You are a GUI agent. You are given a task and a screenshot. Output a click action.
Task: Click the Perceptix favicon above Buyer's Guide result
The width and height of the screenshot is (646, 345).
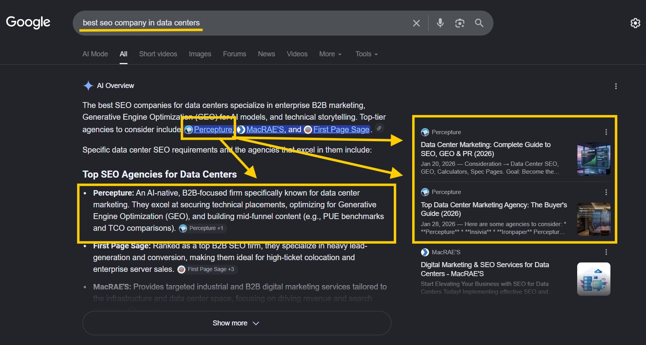(x=425, y=192)
